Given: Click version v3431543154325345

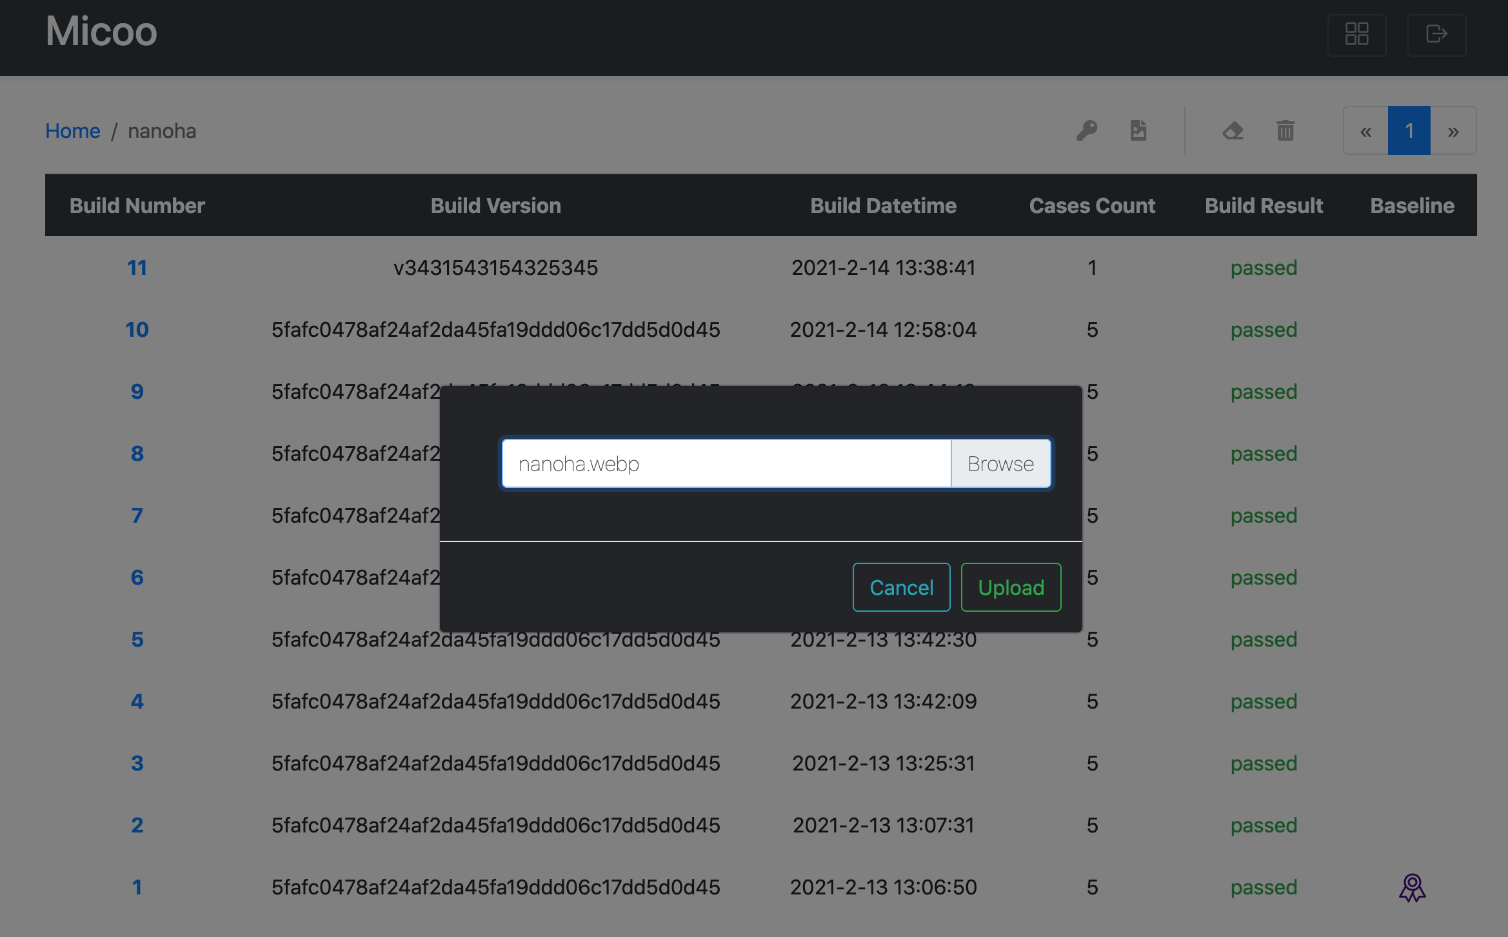Looking at the screenshot, I should pos(496,268).
